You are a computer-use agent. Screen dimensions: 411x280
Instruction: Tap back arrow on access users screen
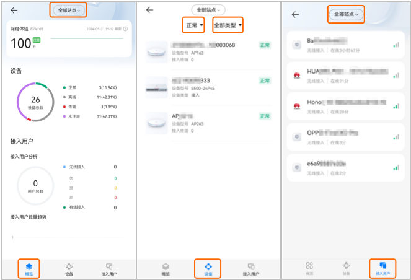pyautogui.click(x=296, y=15)
